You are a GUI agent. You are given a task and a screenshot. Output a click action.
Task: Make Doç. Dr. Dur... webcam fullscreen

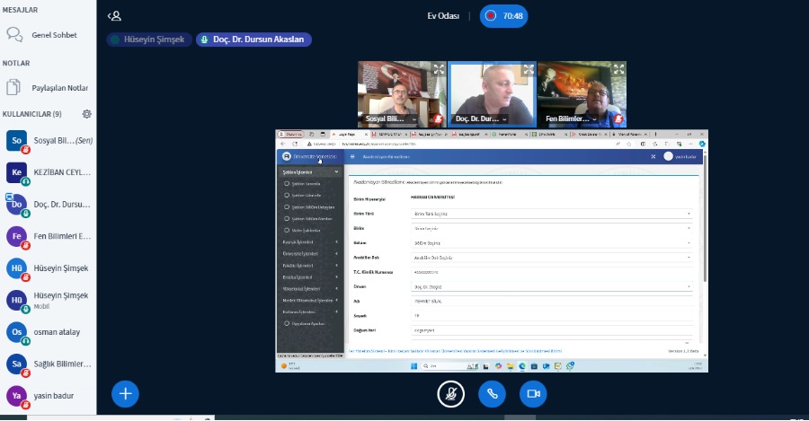tap(528, 69)
